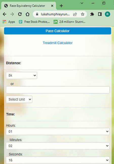Open the Treadmill Calculator link
The width and height of the screenshot is (114, 164).
click(58, 43)
